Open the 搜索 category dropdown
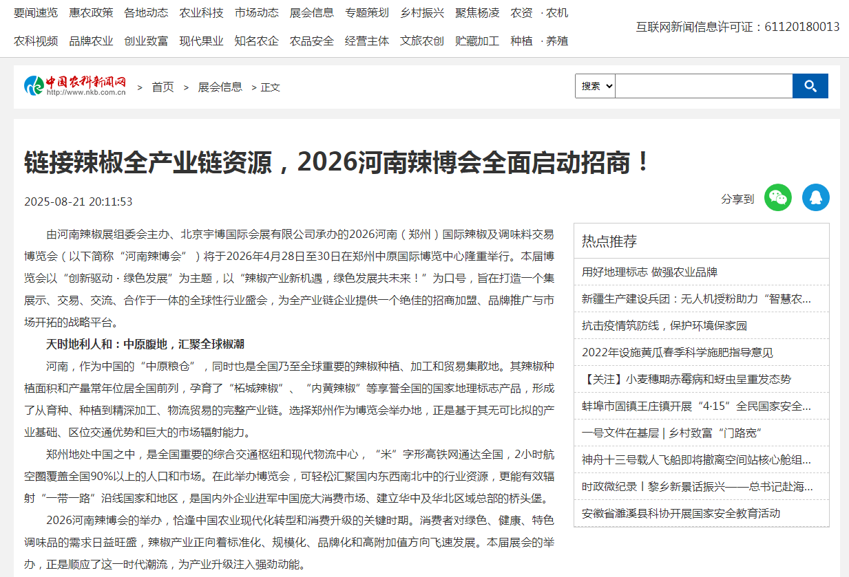This screenshot has width=849, height=577. tap(594, 85)
